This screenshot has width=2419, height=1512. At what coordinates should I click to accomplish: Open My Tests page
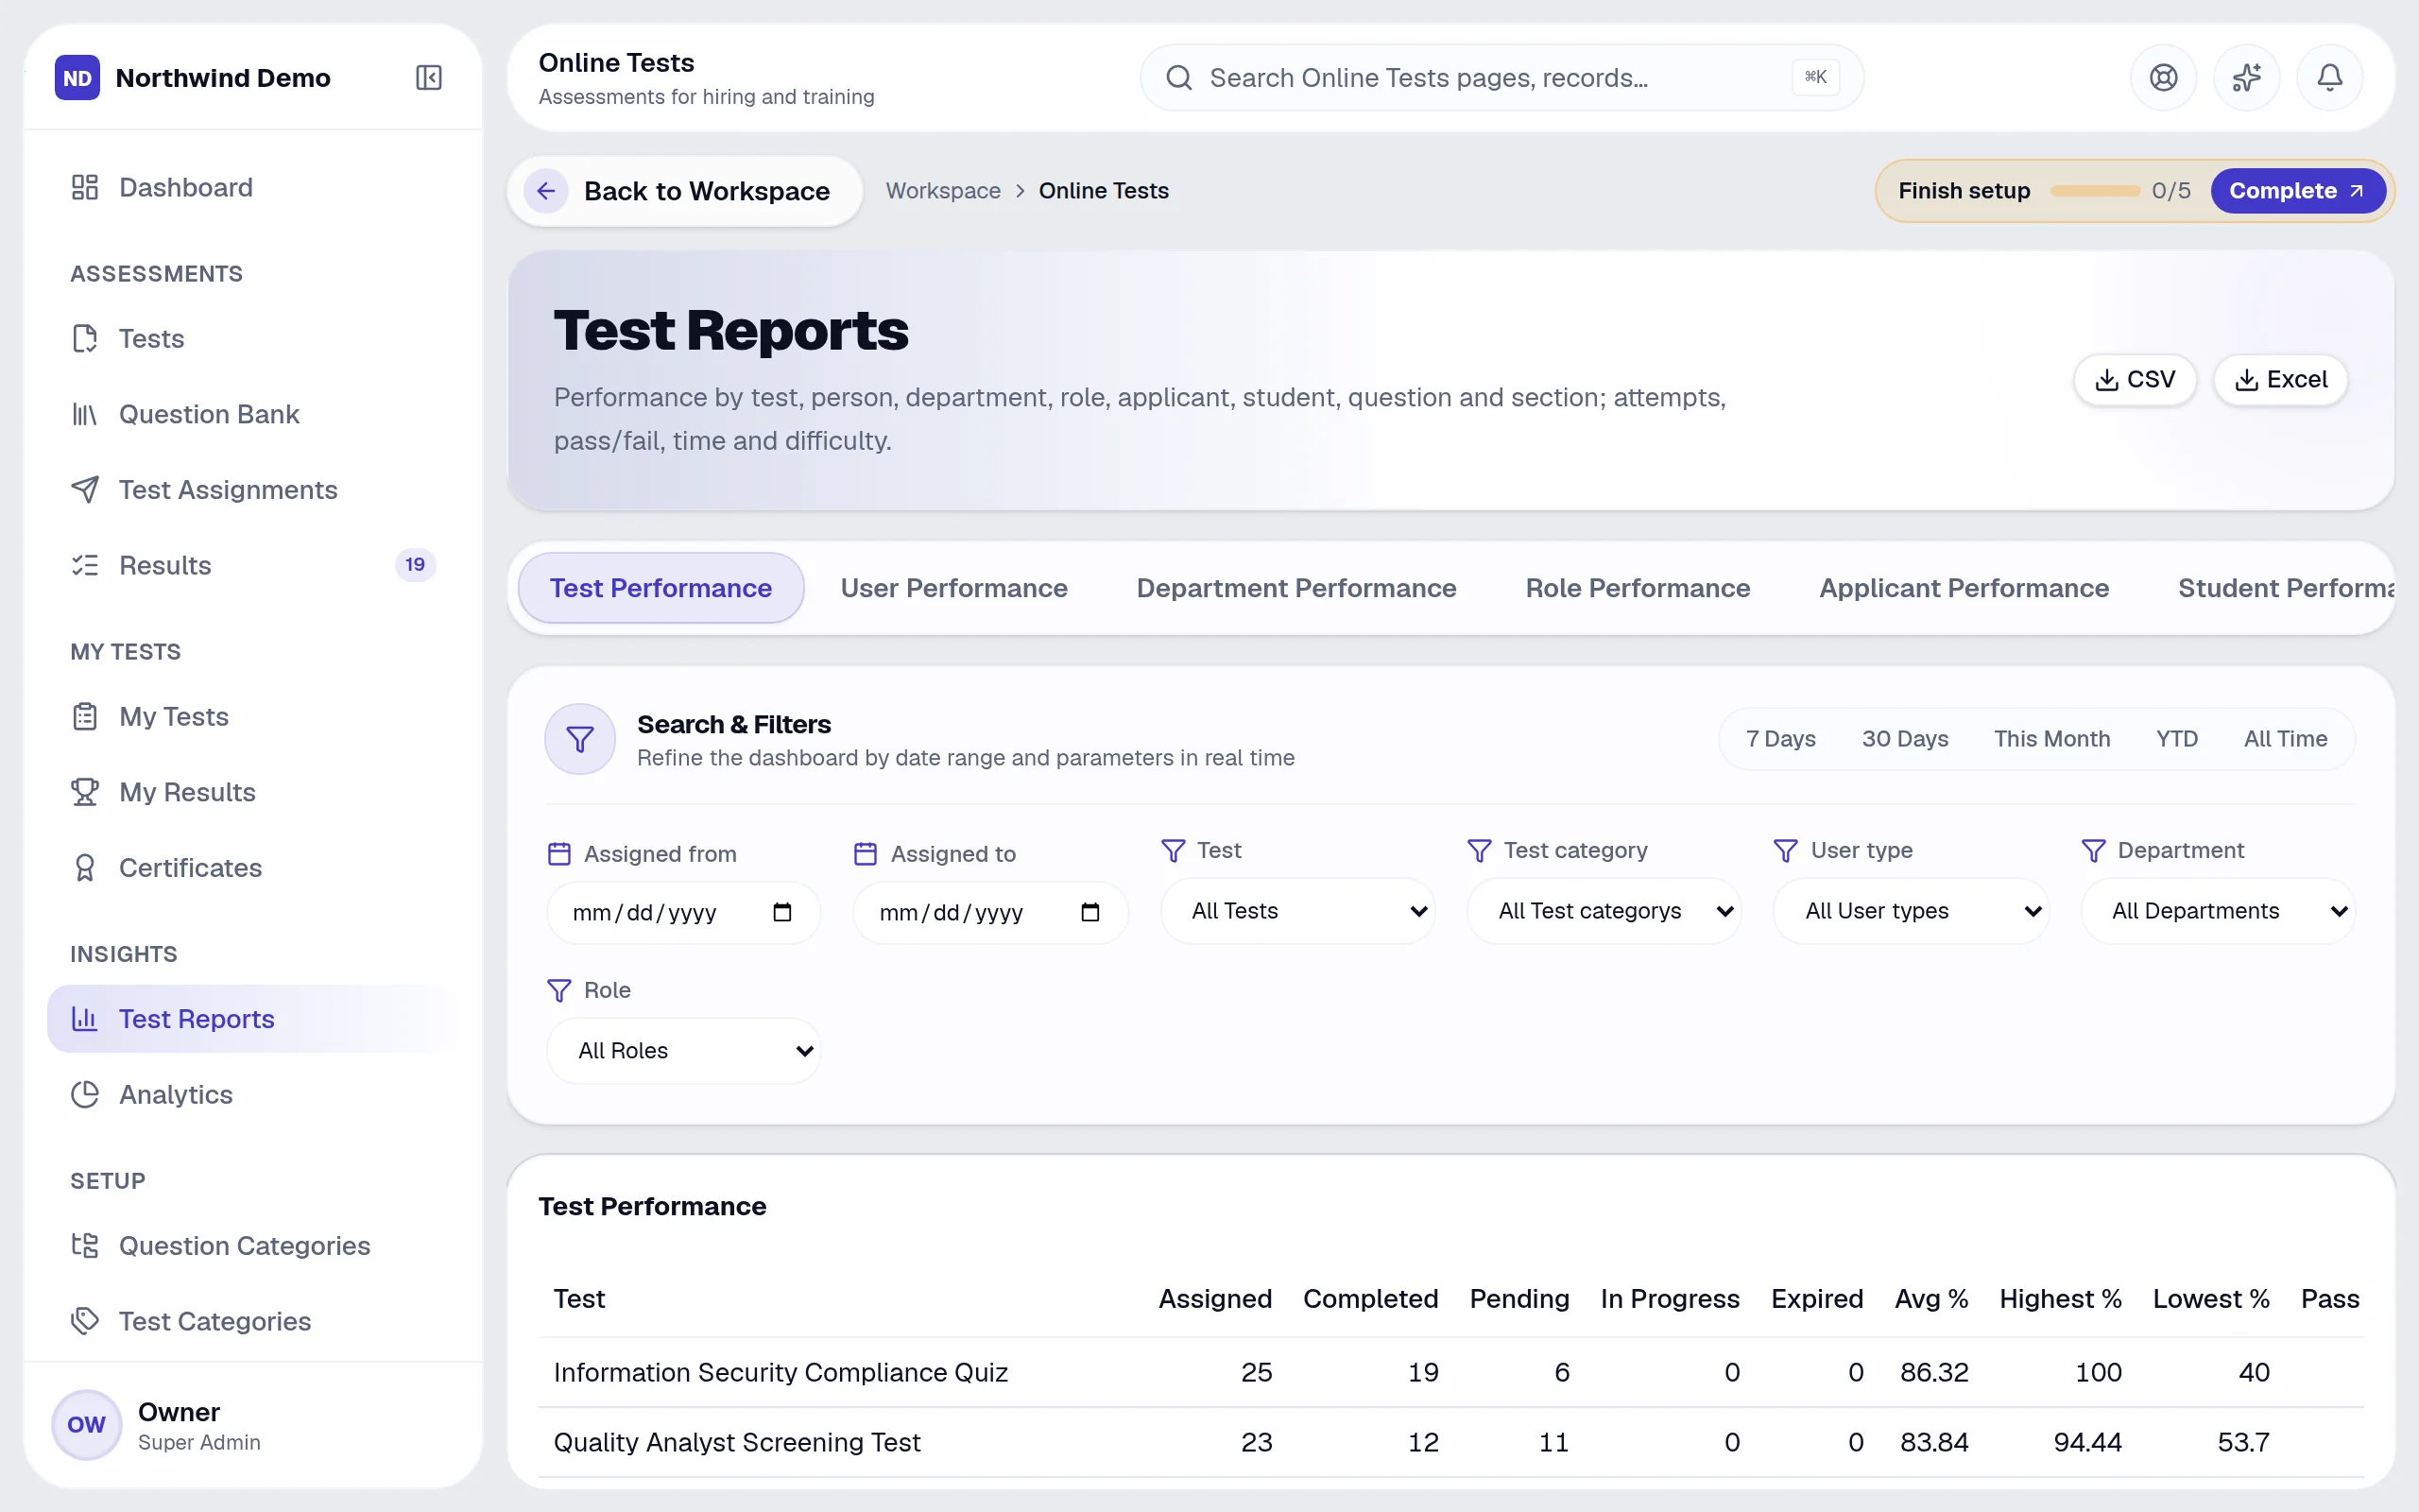(x=252, y=716)
